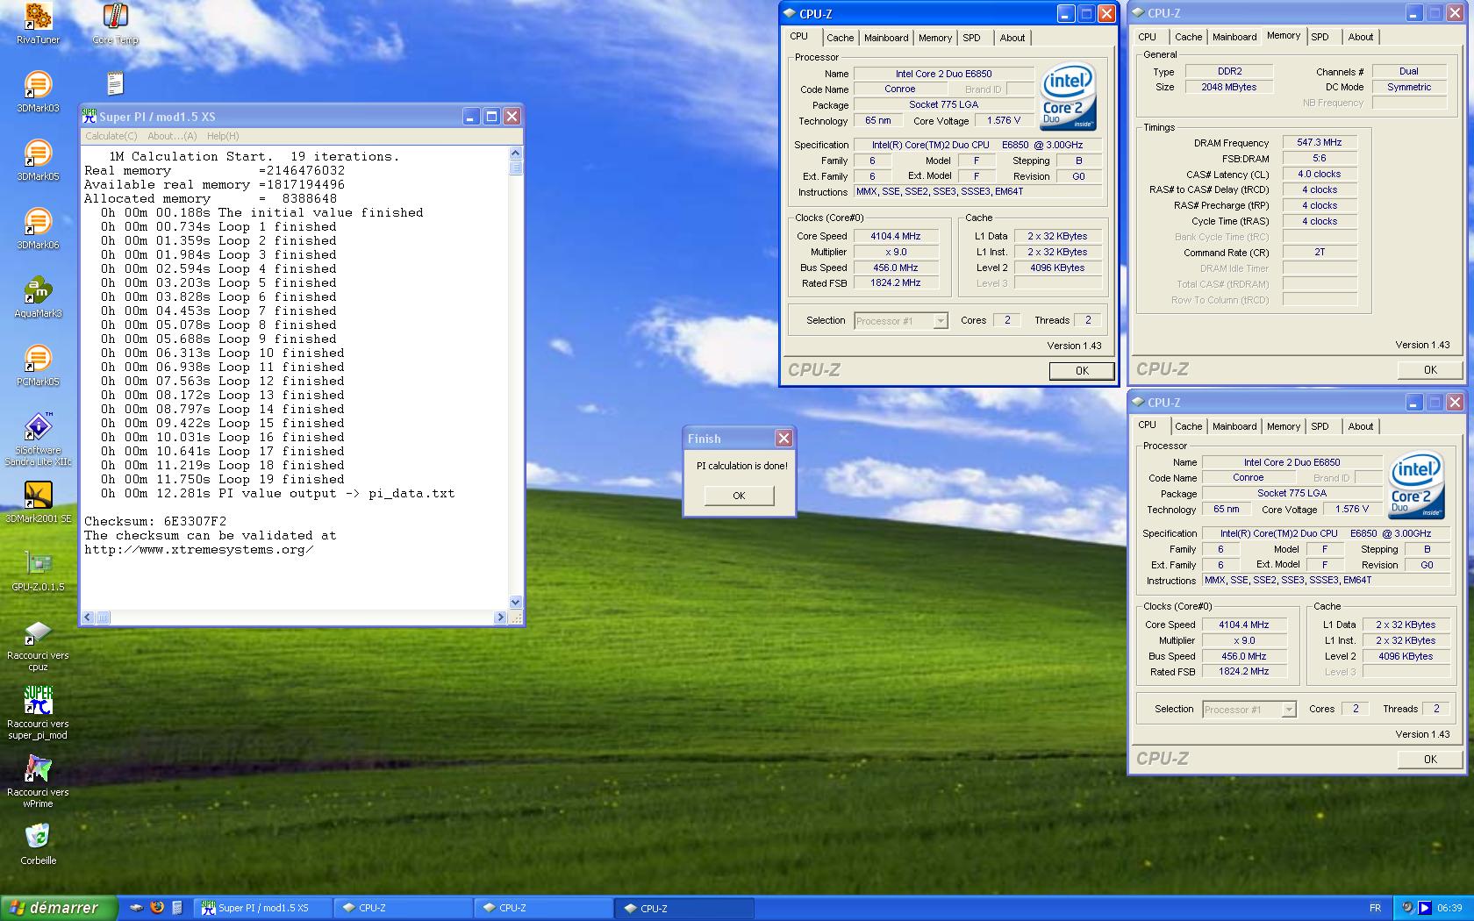This screenshot has height=921, width=1474.
Task: Click the Super PI horizontal scrollbar left arrow
Action: [88, 618]
